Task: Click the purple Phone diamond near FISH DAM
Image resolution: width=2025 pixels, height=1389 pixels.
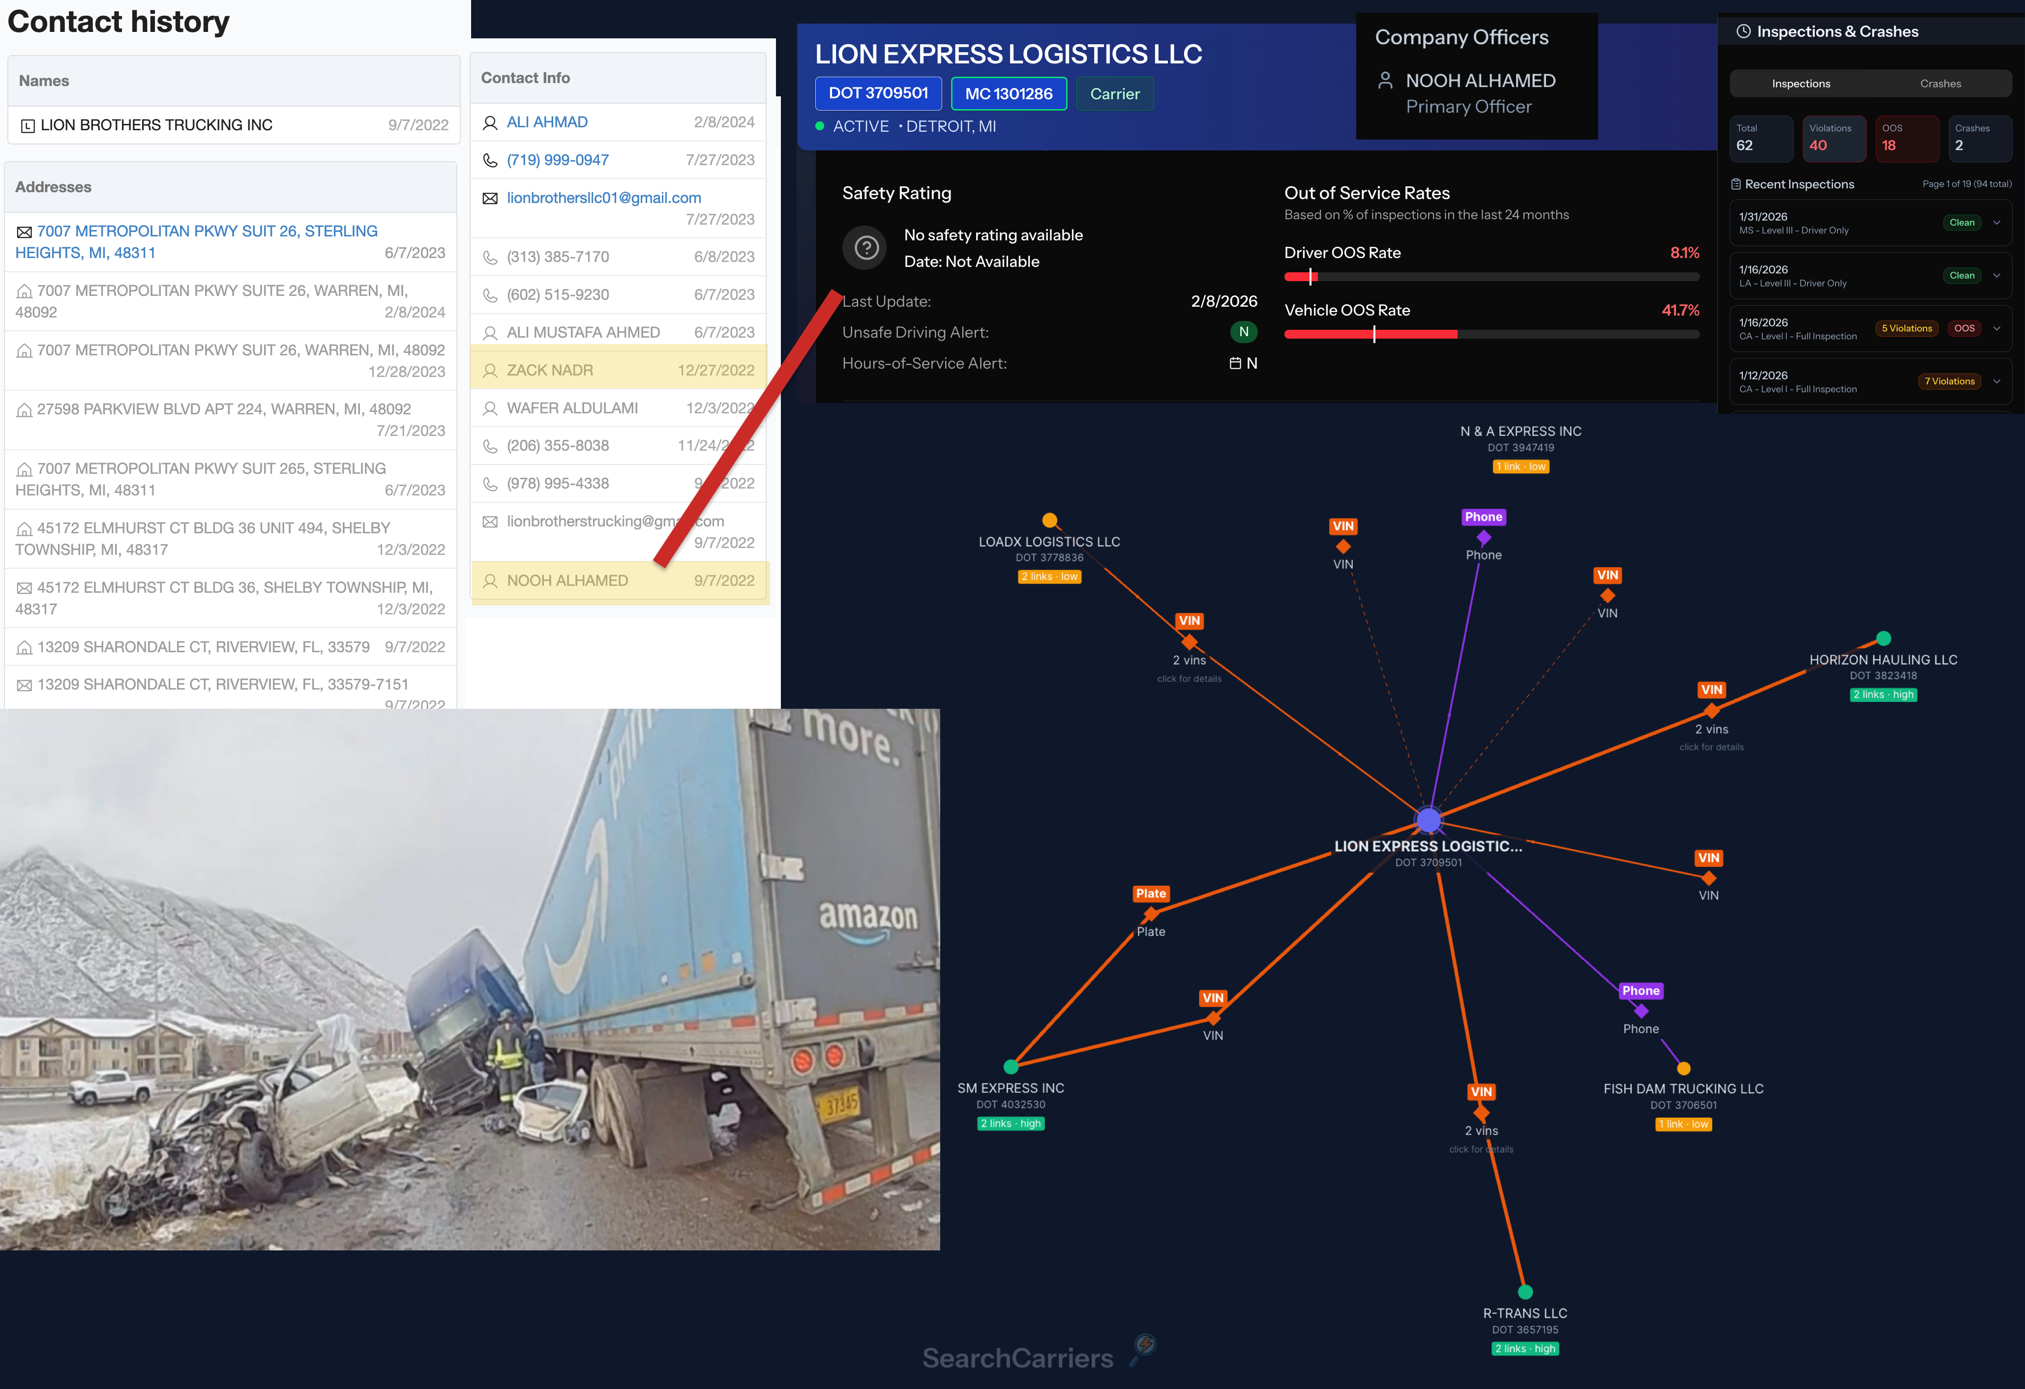Action: pyautogui.click(x=1641, y=1011)
